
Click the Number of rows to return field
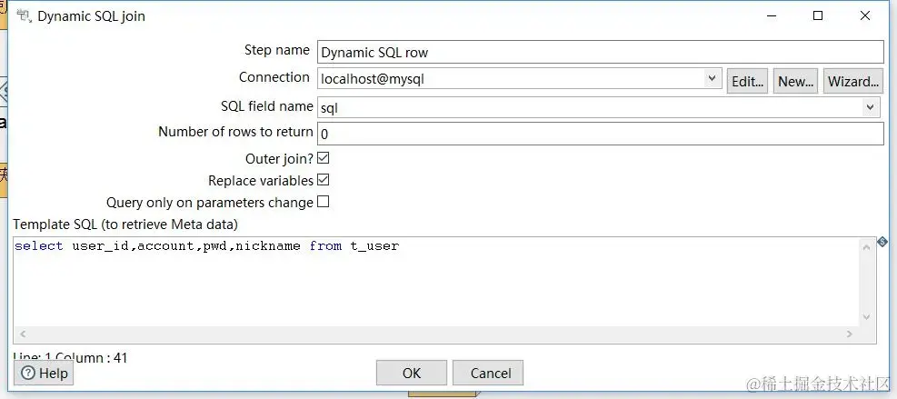(601, 134)
